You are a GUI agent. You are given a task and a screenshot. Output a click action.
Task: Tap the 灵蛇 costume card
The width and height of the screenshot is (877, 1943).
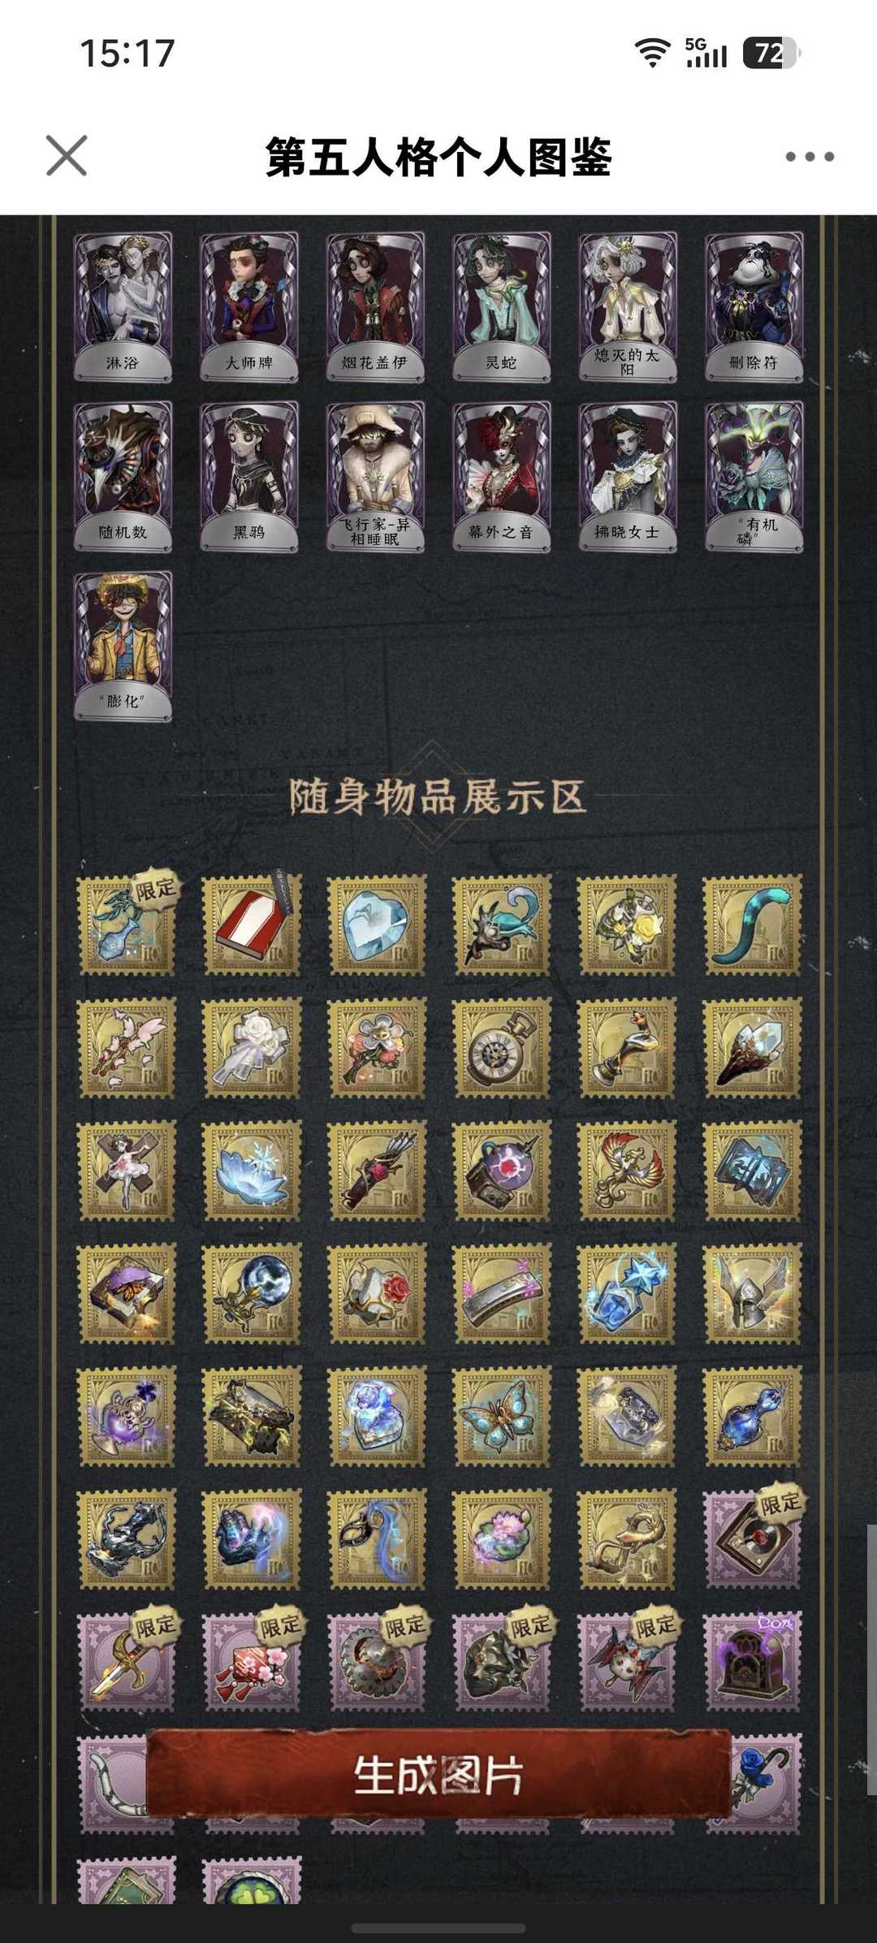click(x=501, y=307)
